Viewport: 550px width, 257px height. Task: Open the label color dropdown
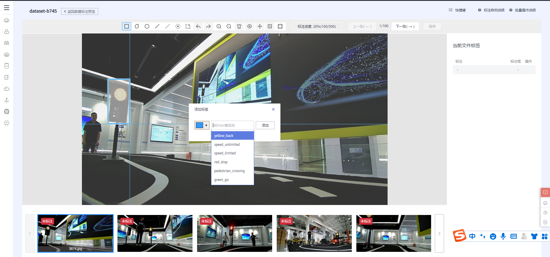pos(206,125)
